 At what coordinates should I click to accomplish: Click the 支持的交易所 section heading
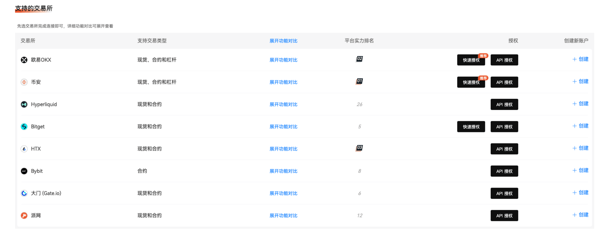pos(34,8)
